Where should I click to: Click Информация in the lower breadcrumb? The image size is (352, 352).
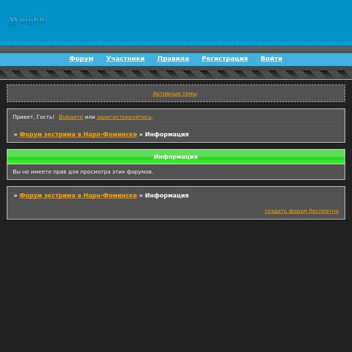click(167, 195)
